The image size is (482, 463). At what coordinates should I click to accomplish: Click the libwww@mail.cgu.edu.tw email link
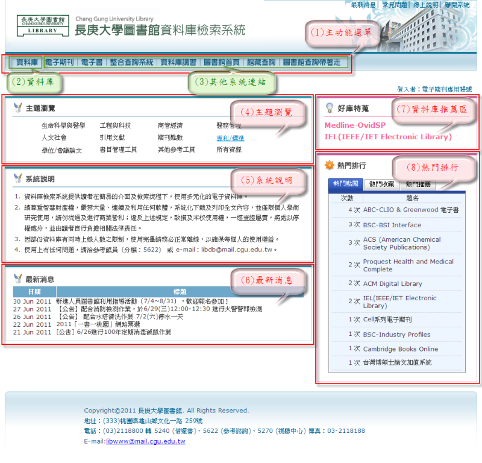(x=146, y=441)
